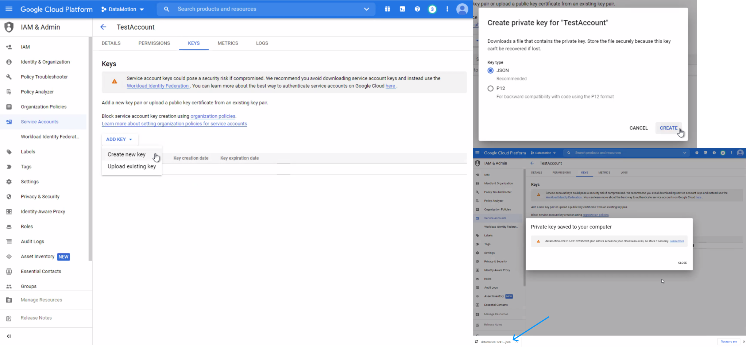This screenshot has width=746, height=347.
Task: Open Identity-Aware Proxy in the large console sidebar
Action: tap(43, 212)
